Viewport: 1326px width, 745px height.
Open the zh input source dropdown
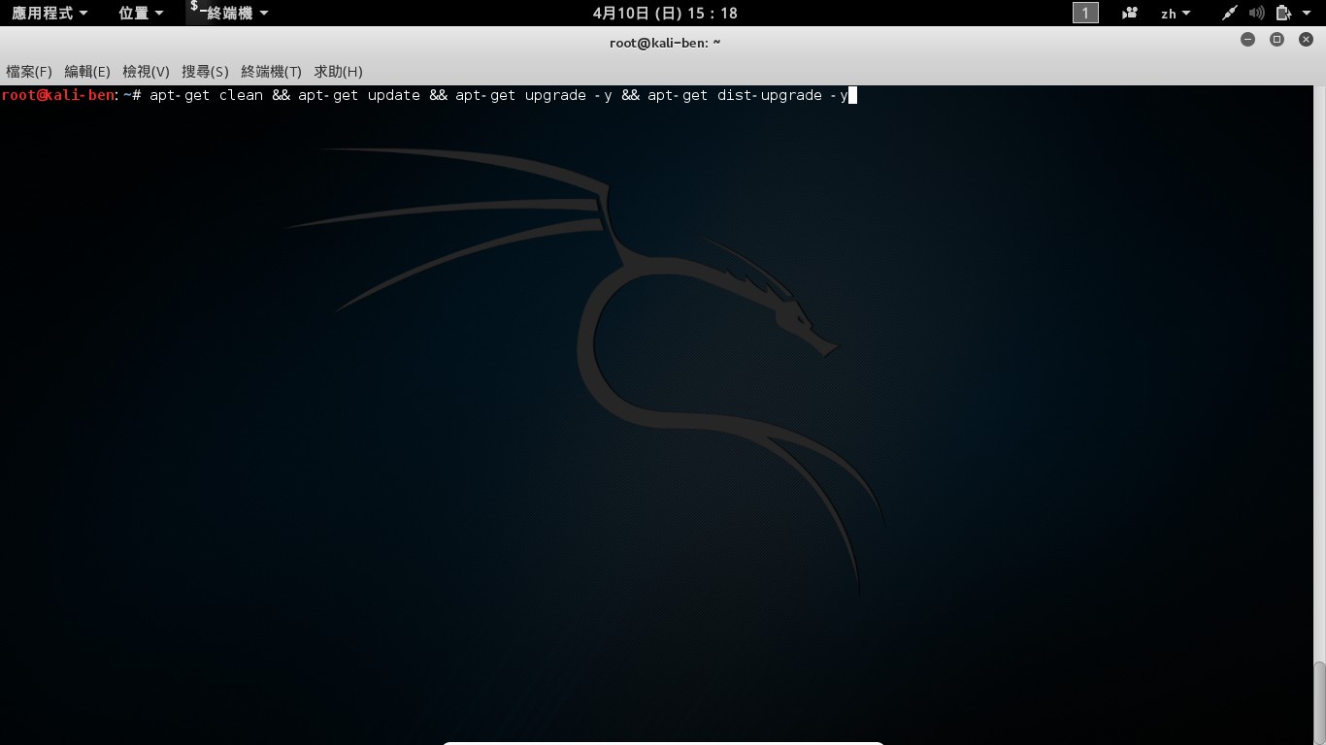click(1176, 14)
